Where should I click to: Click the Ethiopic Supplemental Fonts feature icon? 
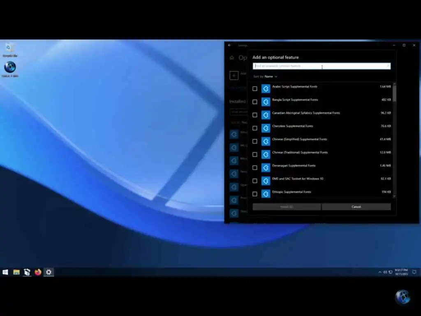tap(266, 194)
